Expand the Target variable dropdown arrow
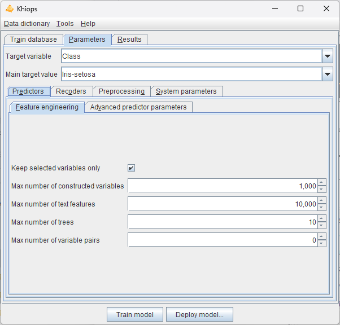This screenshot has width=340, height=325. (x=328, y=56)
